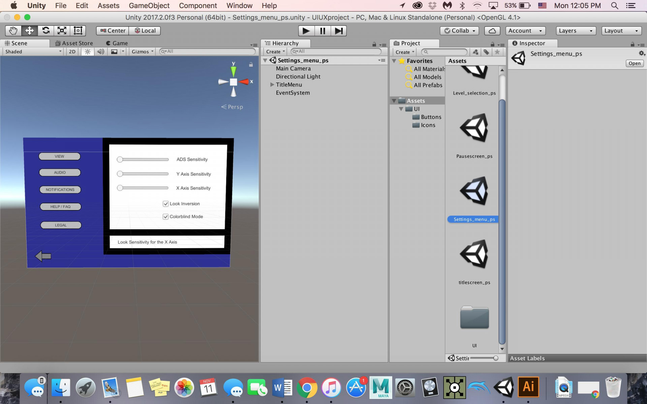This screenshot has height=404, width=647.
Task: Open the Cloud services button
Action: (x=492, y=31)
